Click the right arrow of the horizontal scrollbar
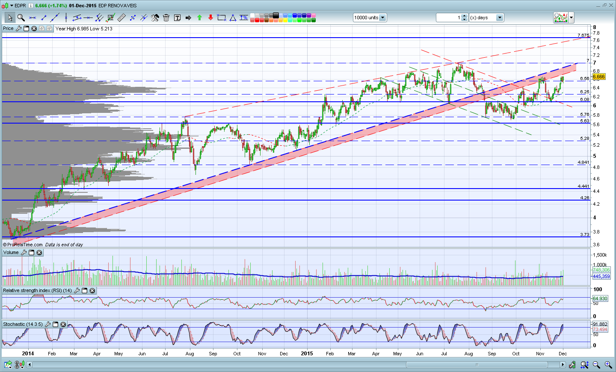Screen dimensions: 616x372 tap(563, 365)
